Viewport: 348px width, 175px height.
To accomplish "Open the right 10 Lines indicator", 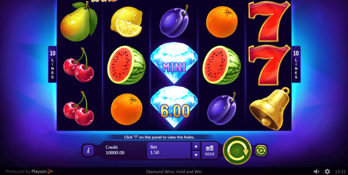I will pyautogui.click(x=296, y=64).
